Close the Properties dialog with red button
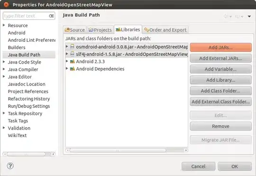Viewport: 256px width, 176px height. [x=6, y=5]
